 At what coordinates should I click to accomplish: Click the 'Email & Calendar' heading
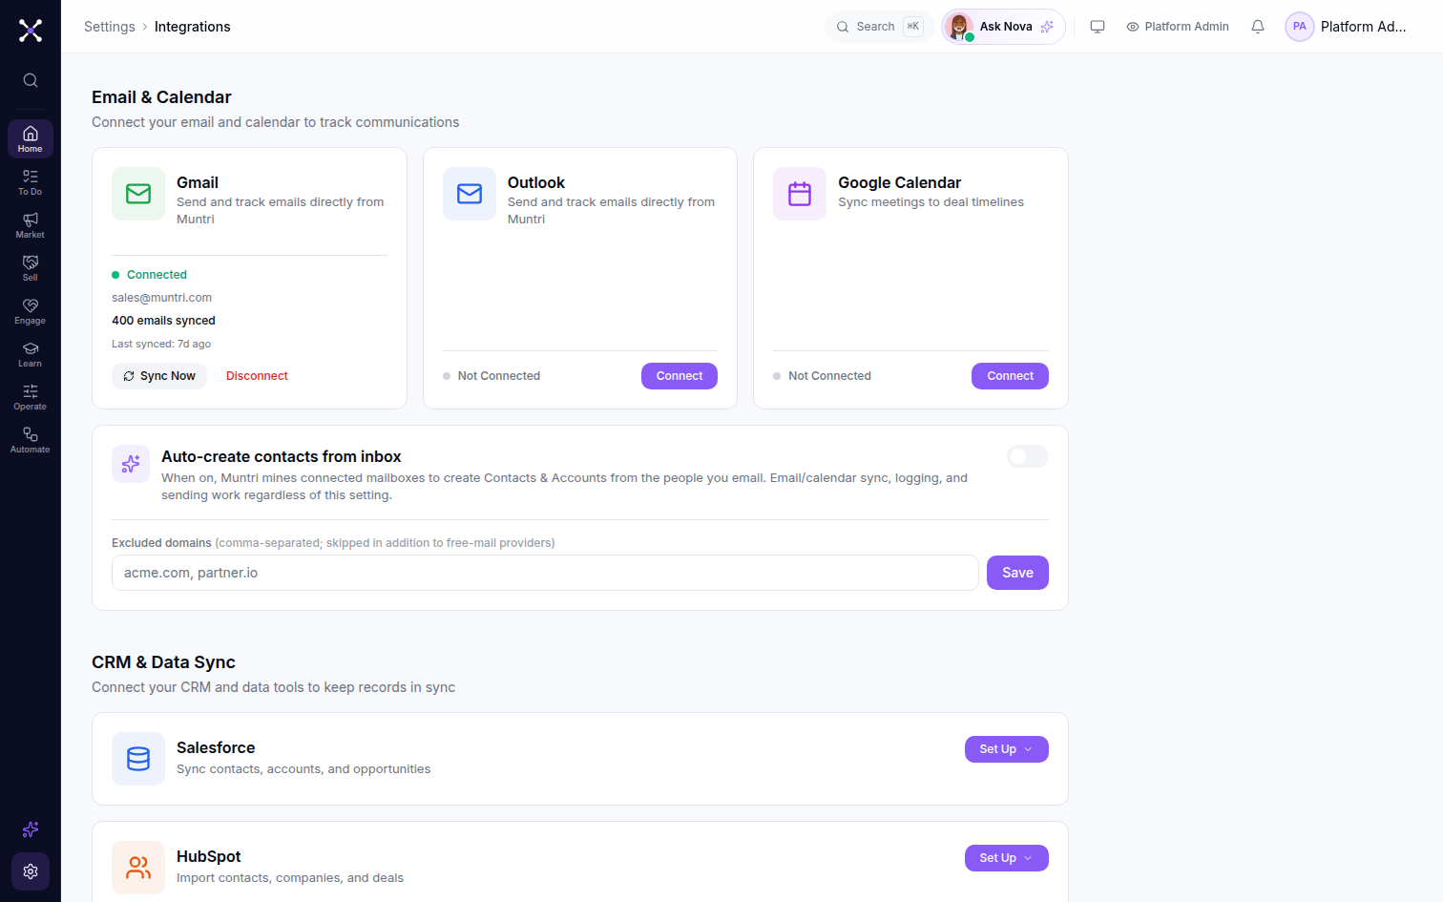[161, 97]
